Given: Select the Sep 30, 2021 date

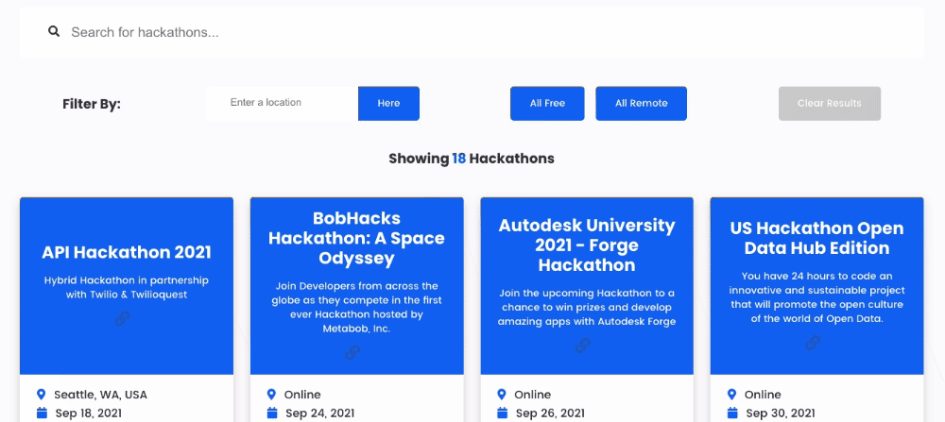Looking at the screenshot, I should coord(781,414).
